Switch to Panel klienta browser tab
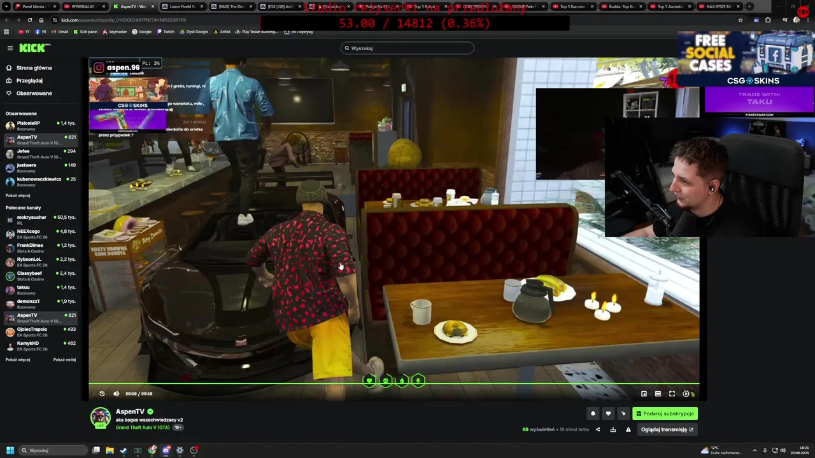Screen dimensions: 815x458 35,6
